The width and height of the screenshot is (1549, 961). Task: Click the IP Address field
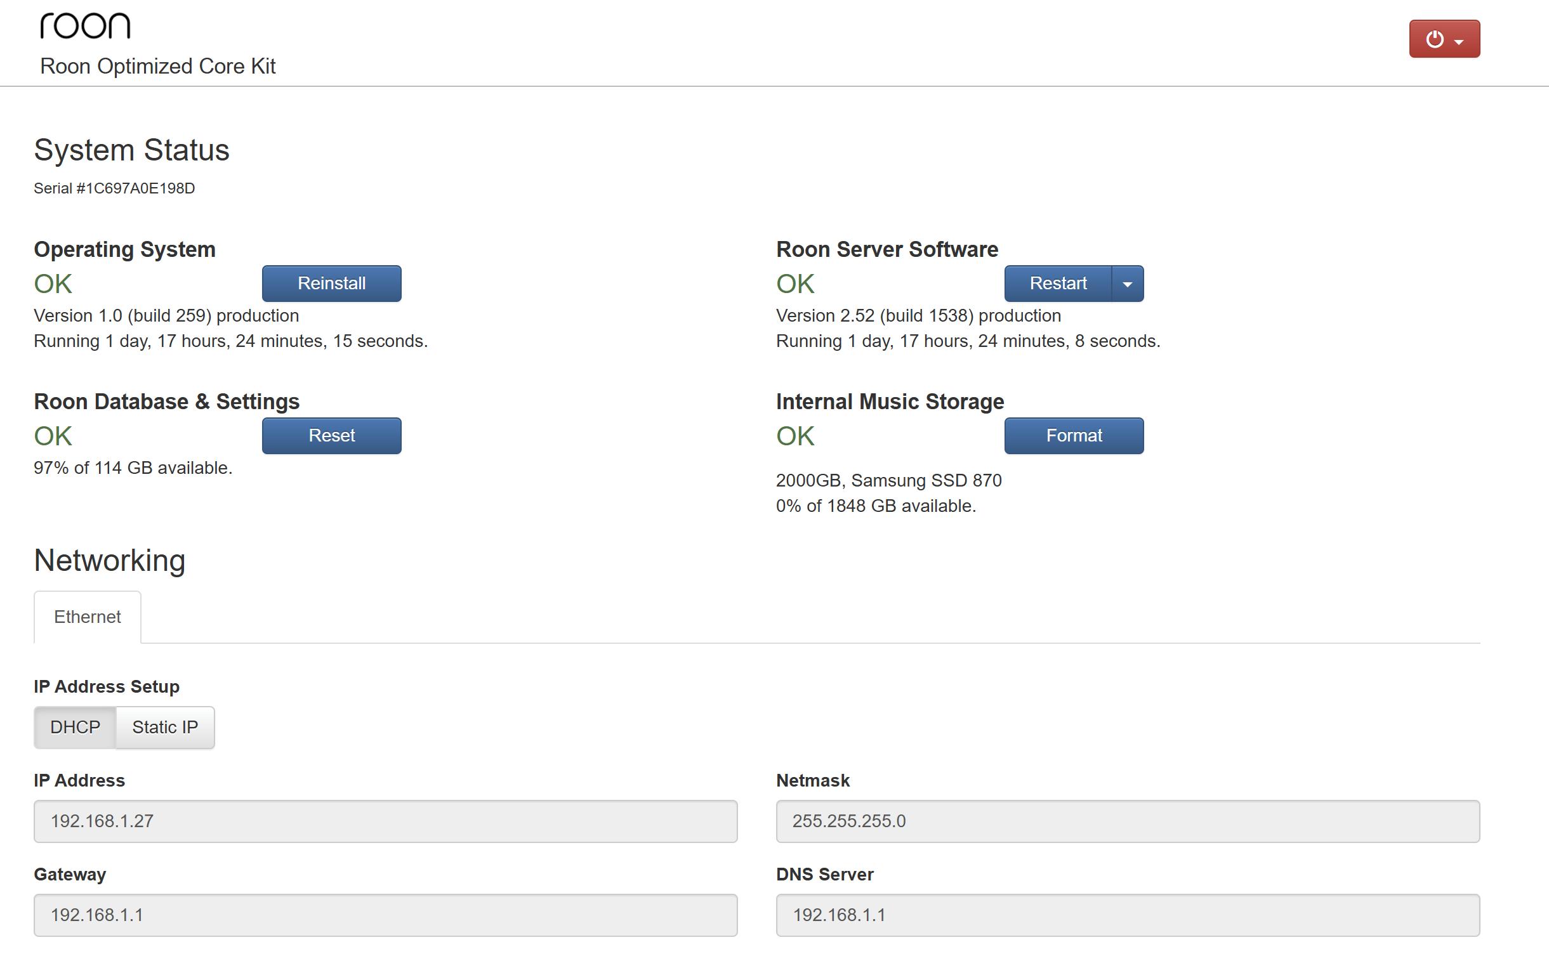(385, 821)
